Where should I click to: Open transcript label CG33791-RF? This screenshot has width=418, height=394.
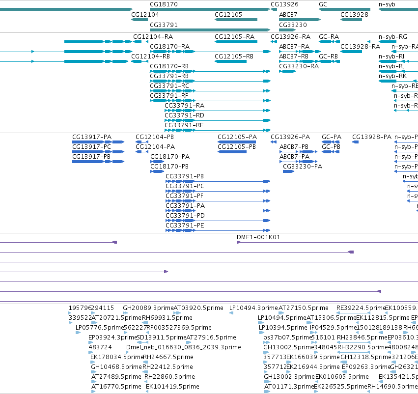pos(169,96)
